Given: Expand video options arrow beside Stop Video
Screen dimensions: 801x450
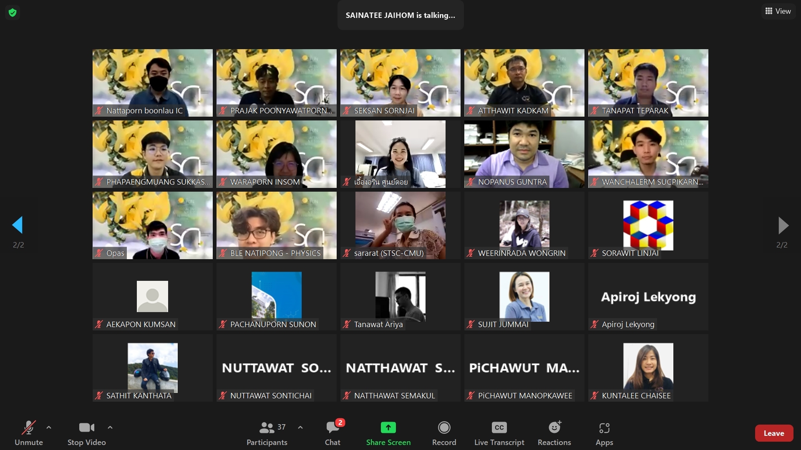Looking at the screenshot, I should point(110,427).
